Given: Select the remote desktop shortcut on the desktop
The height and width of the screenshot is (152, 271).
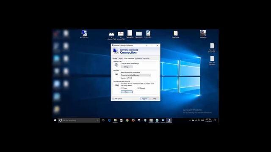Looking at the screenshot, I should coord(84,34).
